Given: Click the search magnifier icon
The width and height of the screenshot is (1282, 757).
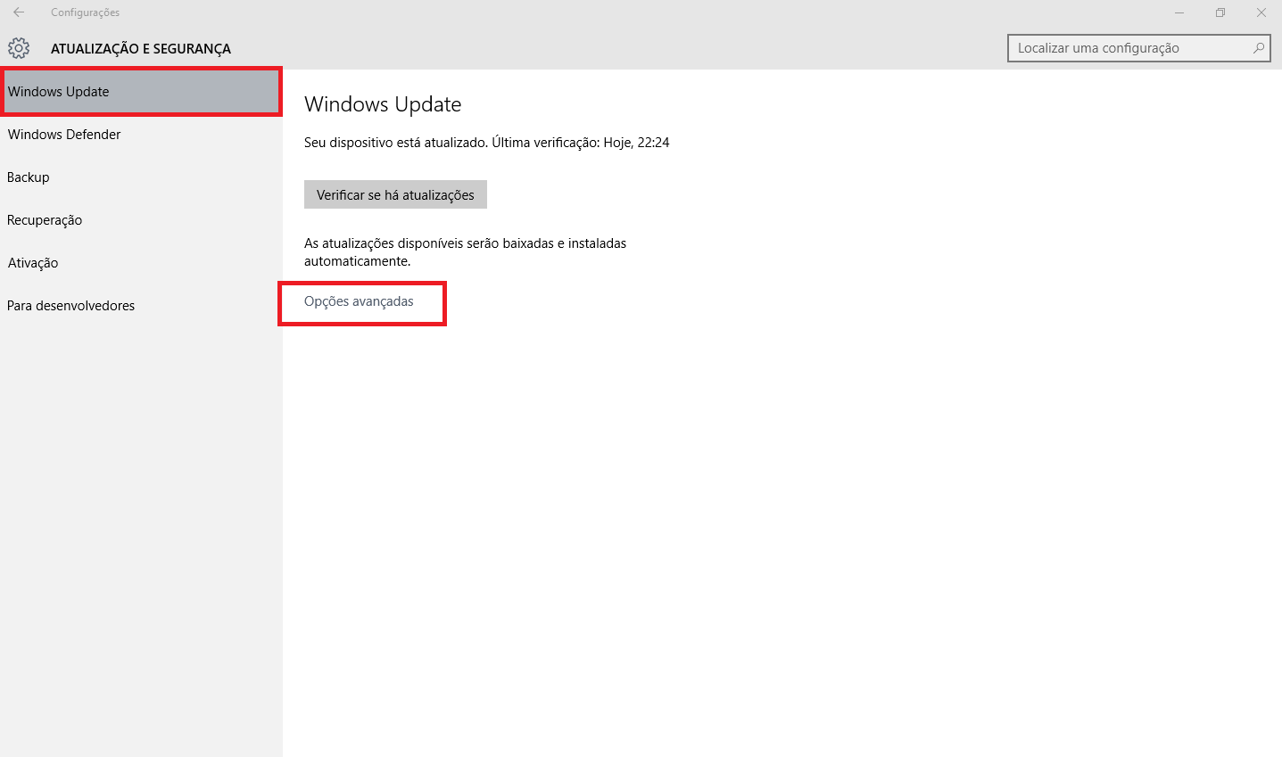Looking at the screenshot, I should pyautogui.click(x=1259, y=48).
